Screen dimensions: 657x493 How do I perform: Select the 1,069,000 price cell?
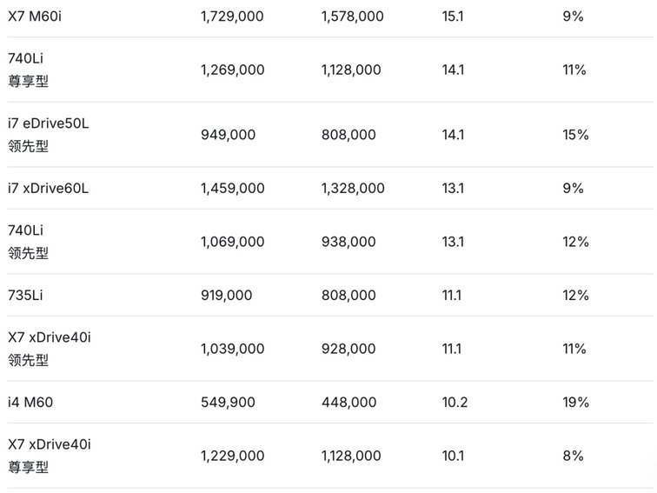[x=232, y=242]
